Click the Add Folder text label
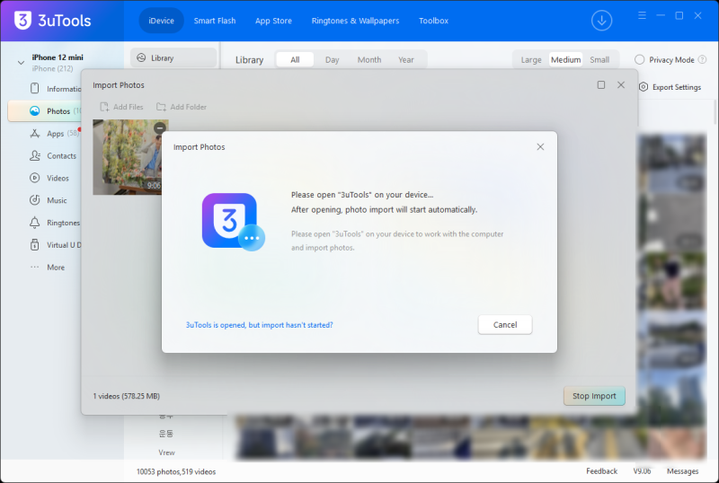The width and height of the screenshot is (719, 483). 189,107
